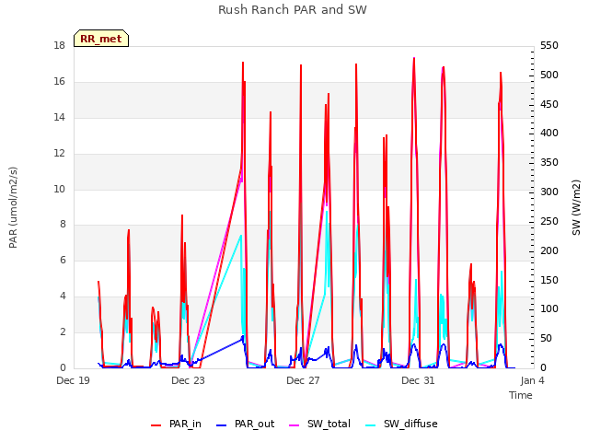This screenshot has width=589, height=442.
Task: Click the 250 tick on right axis
Action: 549,221
